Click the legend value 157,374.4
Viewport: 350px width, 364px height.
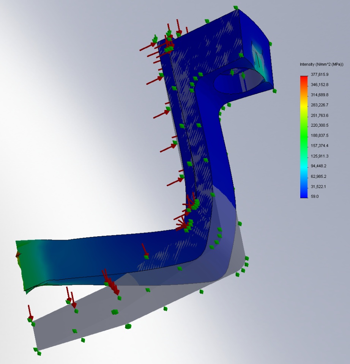click(320, 146)
